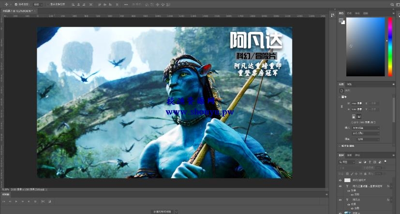Image resolution: width=400 pixels, height=214 pixels.
Task: Open the dropdown arrow beside Create Video Timeline
Action: click(x=176, y=212)
